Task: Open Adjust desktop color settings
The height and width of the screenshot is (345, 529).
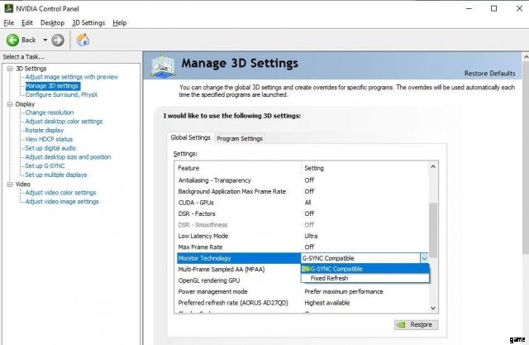Action: pos(64,121)
